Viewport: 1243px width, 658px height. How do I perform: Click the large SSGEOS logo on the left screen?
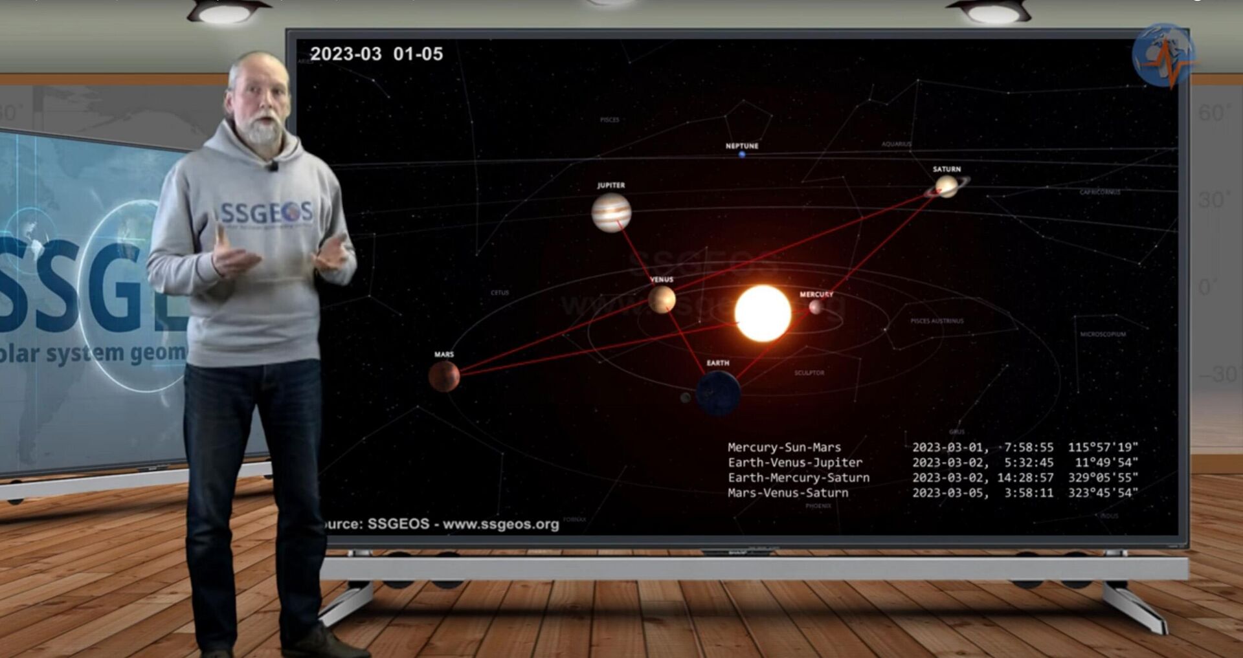(94, 285)
